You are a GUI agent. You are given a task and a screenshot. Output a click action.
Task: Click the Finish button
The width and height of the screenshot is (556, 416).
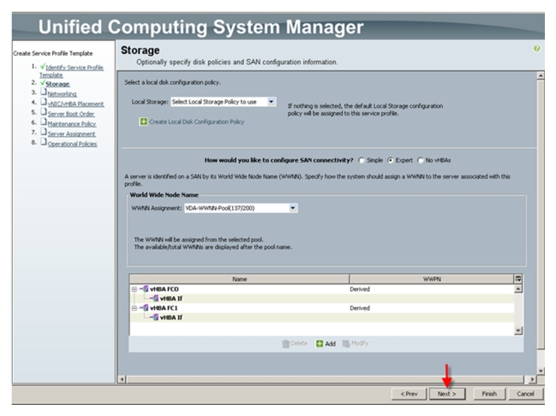(489, 394)
